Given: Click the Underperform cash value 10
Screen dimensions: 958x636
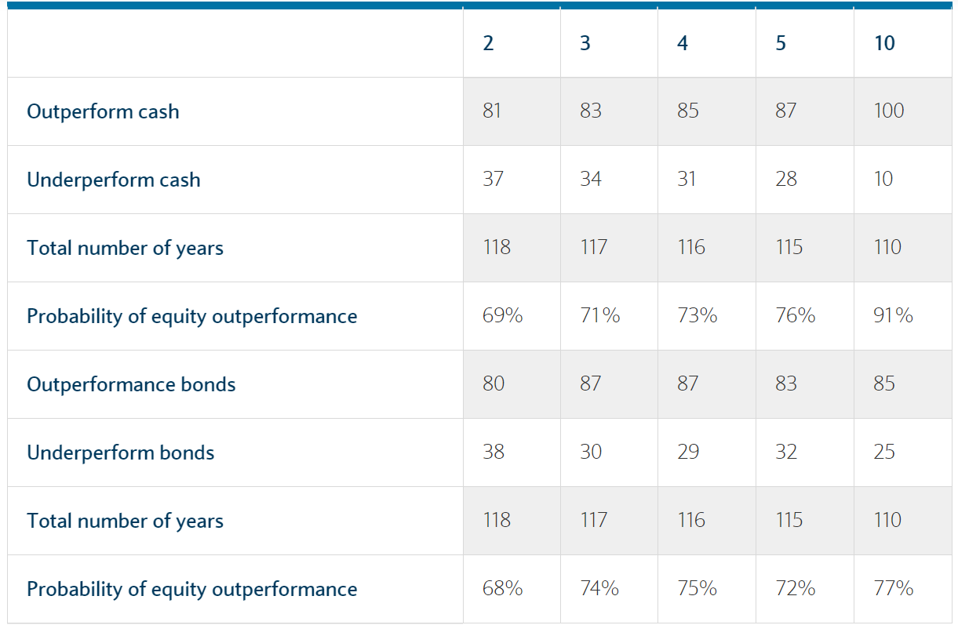Looking at the screenshot, I should 883,180.
